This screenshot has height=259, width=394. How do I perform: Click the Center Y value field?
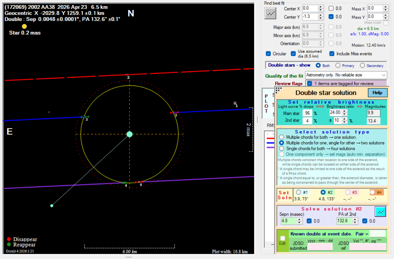(310, 17)
